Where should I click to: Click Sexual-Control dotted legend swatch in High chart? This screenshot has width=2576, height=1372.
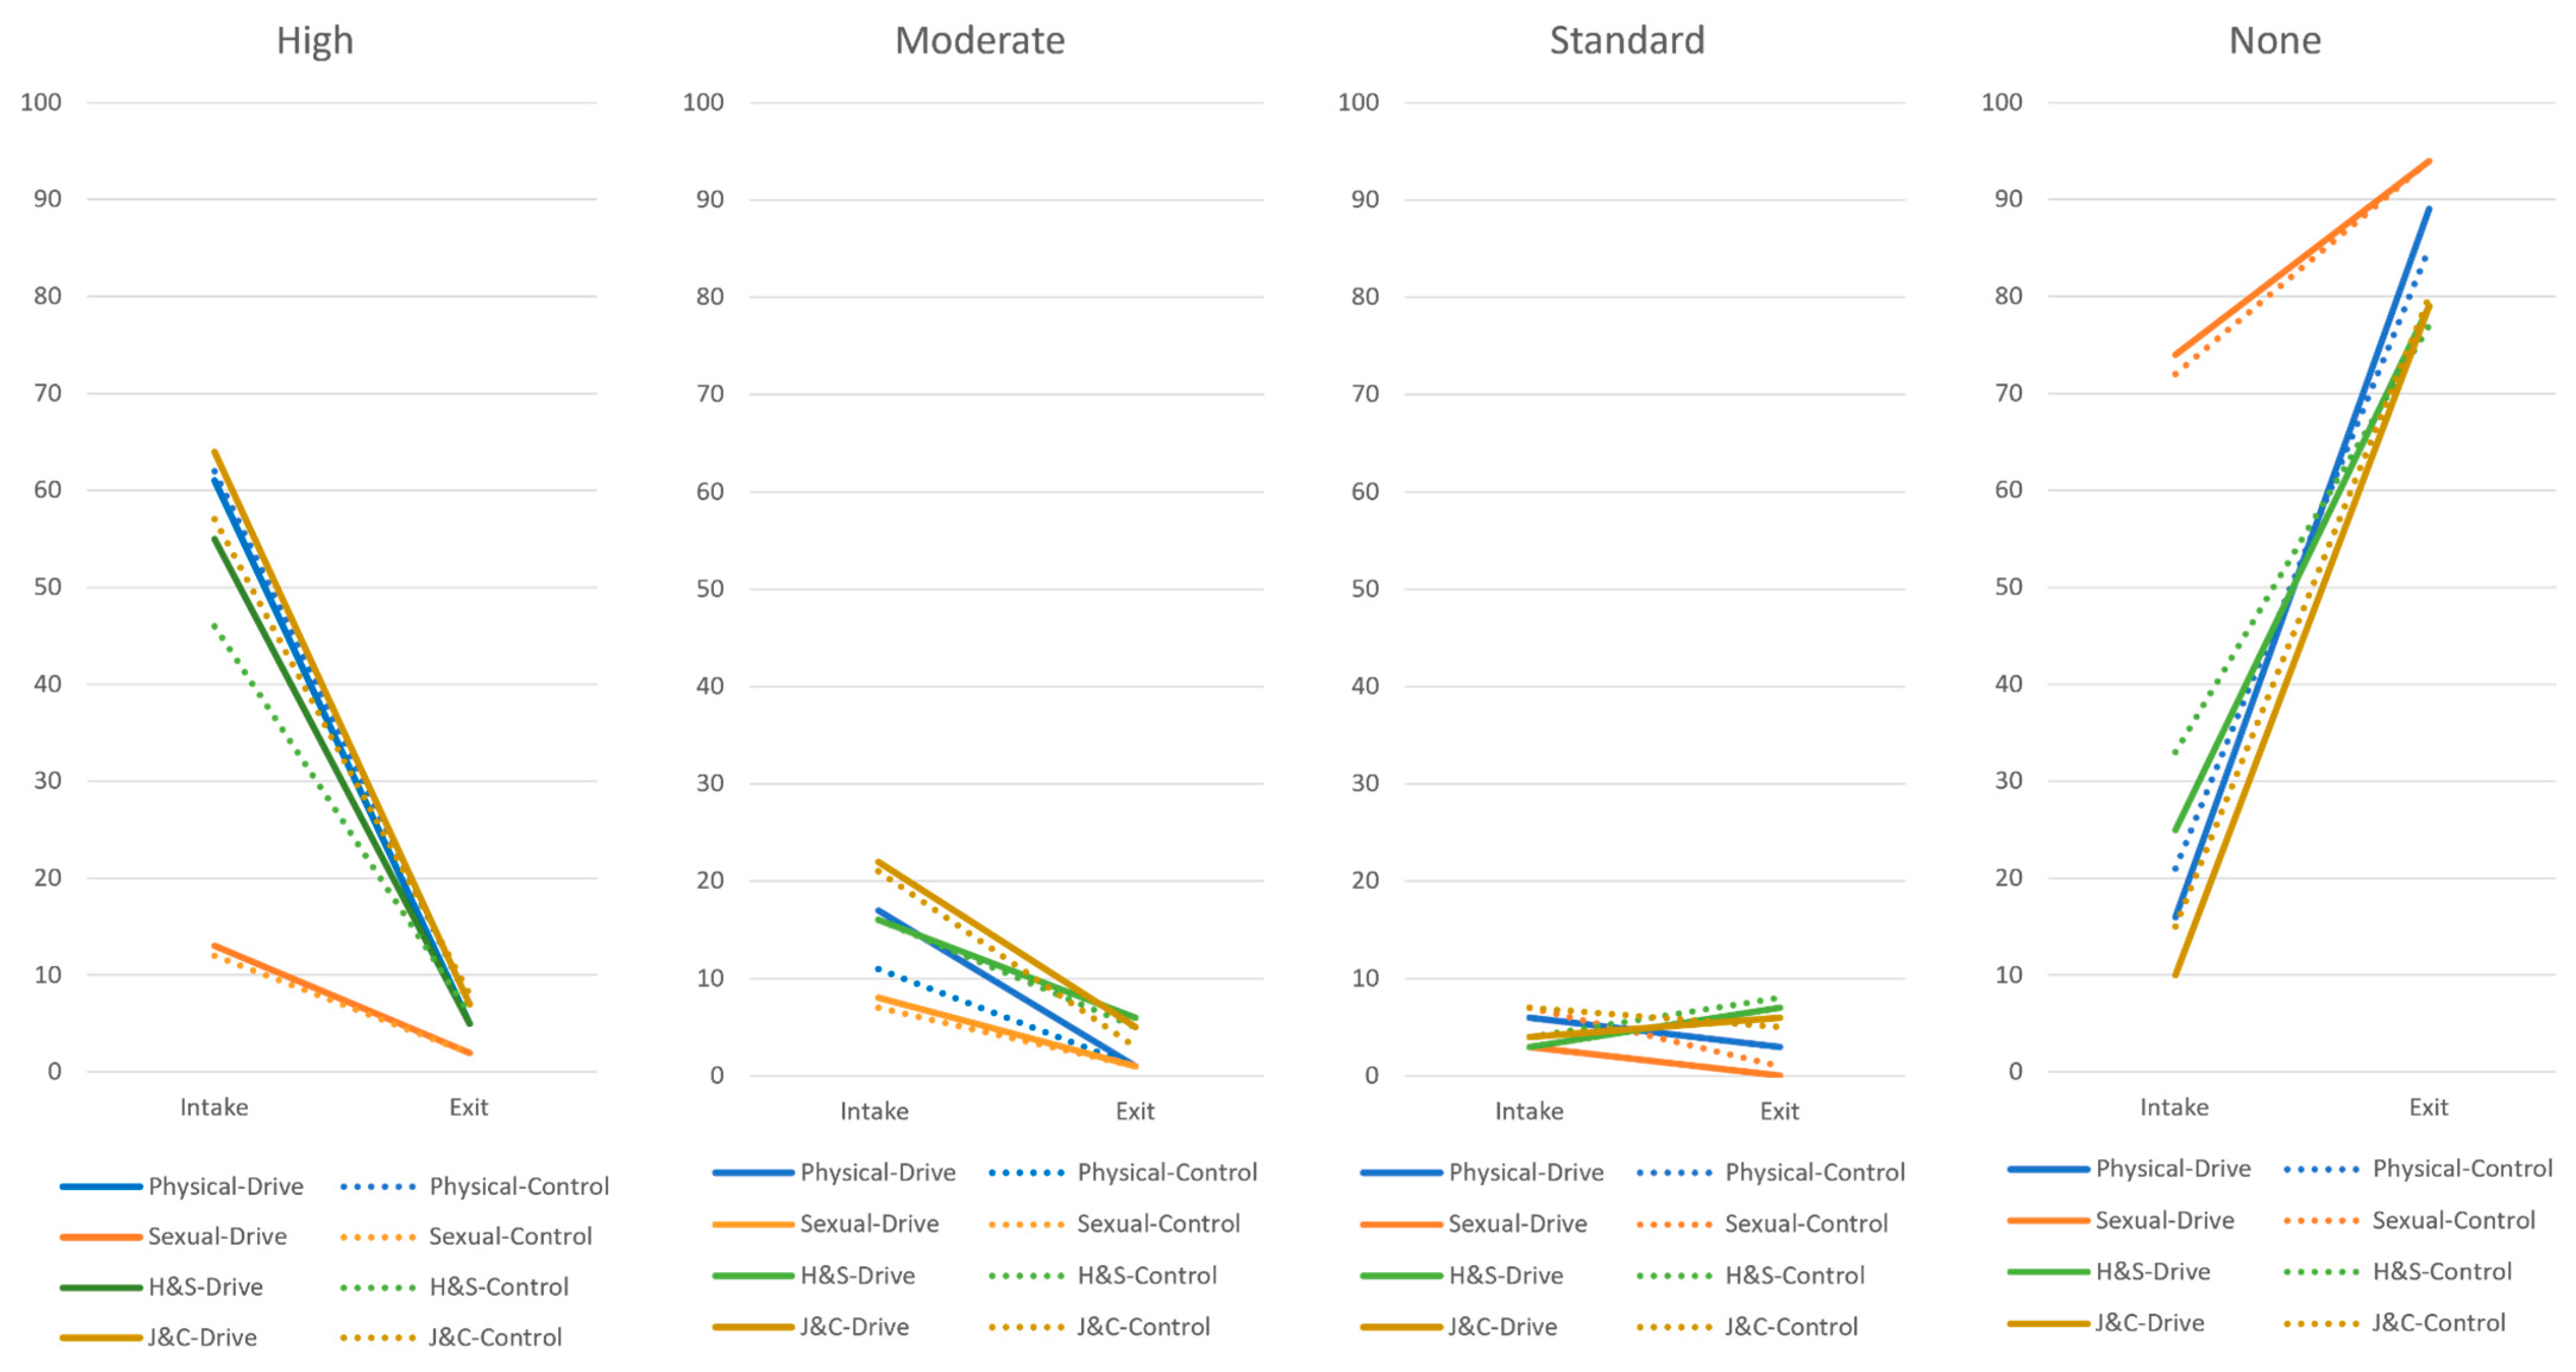377,1237
